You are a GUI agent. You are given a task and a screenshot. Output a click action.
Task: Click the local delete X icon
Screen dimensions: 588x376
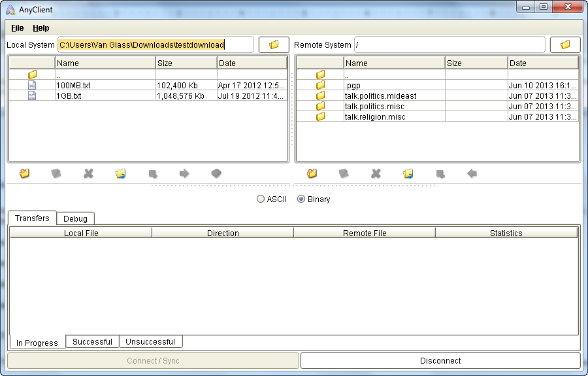pyautogui.click(x=89, y=174)
